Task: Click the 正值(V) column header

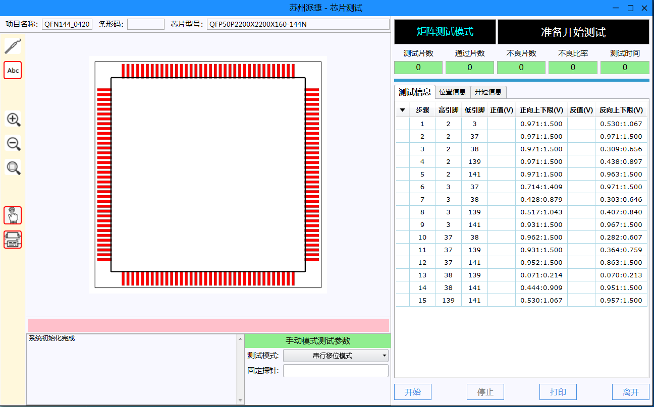Action: [501, 110]
